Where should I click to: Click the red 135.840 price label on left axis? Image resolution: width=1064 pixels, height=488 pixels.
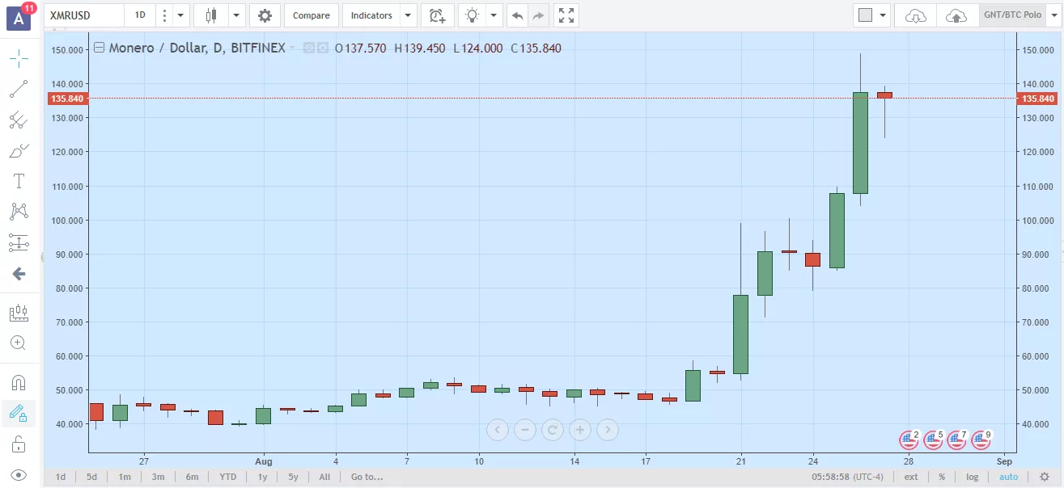(x=67, y=99)
